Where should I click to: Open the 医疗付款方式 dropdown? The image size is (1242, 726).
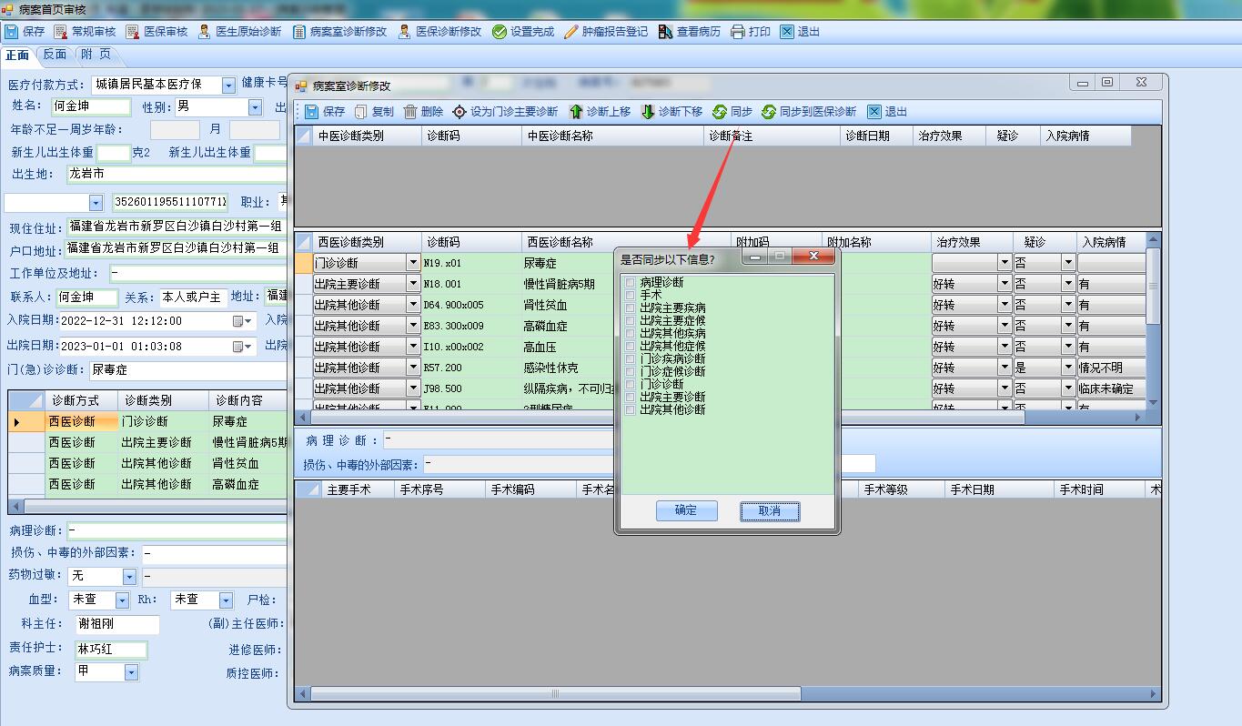point(227,85)
